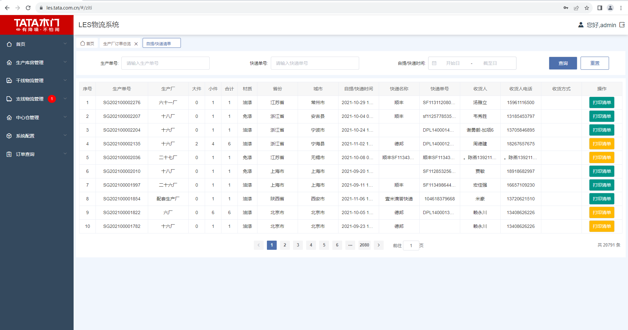Click the 自提/快递时间 column header
628x330 pixels.
point(358,89)
